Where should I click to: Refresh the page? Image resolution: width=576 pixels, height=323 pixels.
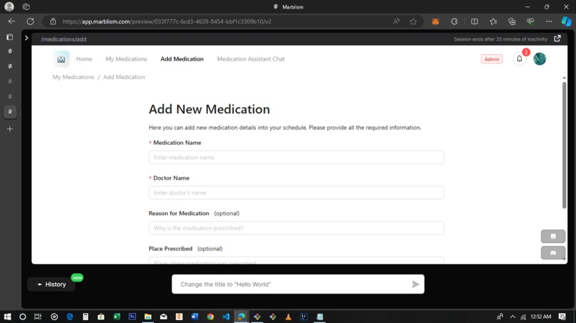(30, 21)
